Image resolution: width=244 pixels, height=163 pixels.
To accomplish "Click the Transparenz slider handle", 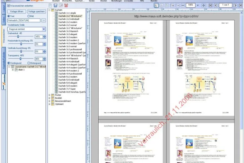I will (20, 59).
